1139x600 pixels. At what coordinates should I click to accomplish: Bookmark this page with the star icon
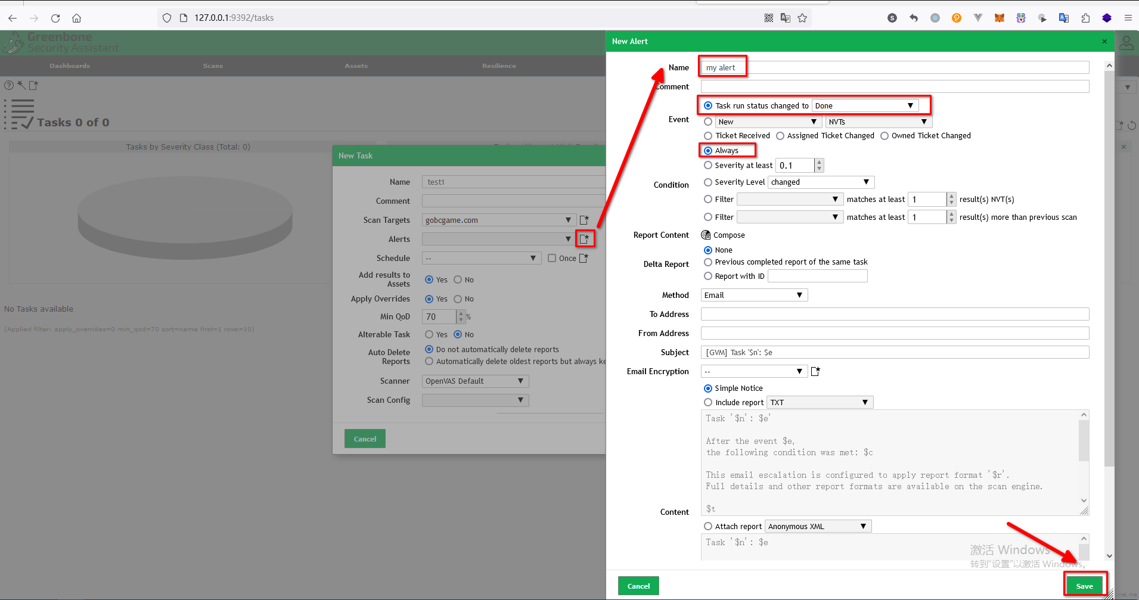click(x=802, y=18)
